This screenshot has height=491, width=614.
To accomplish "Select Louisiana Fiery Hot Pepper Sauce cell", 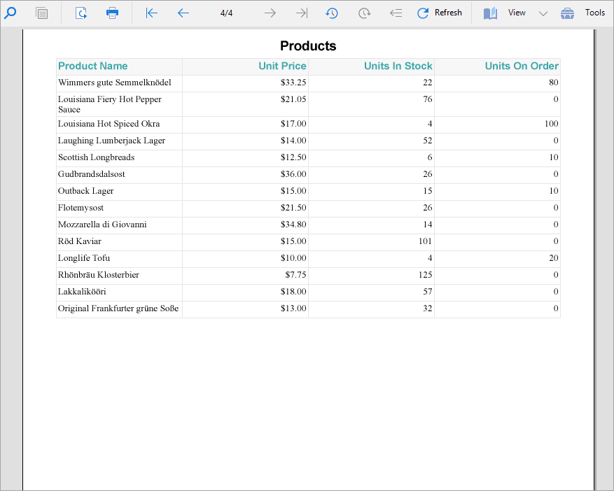I will (120, 104).
